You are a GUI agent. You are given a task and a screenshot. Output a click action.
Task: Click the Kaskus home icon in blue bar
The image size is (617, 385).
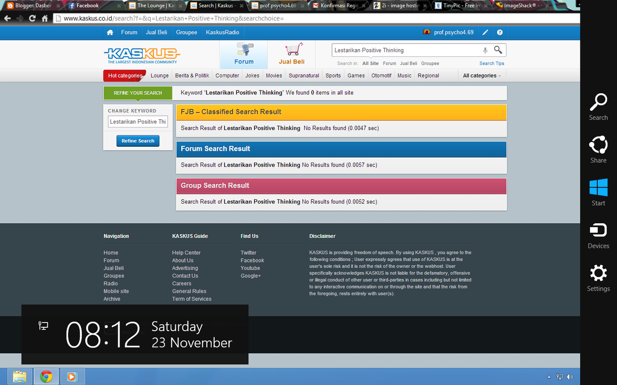point(110,33)
